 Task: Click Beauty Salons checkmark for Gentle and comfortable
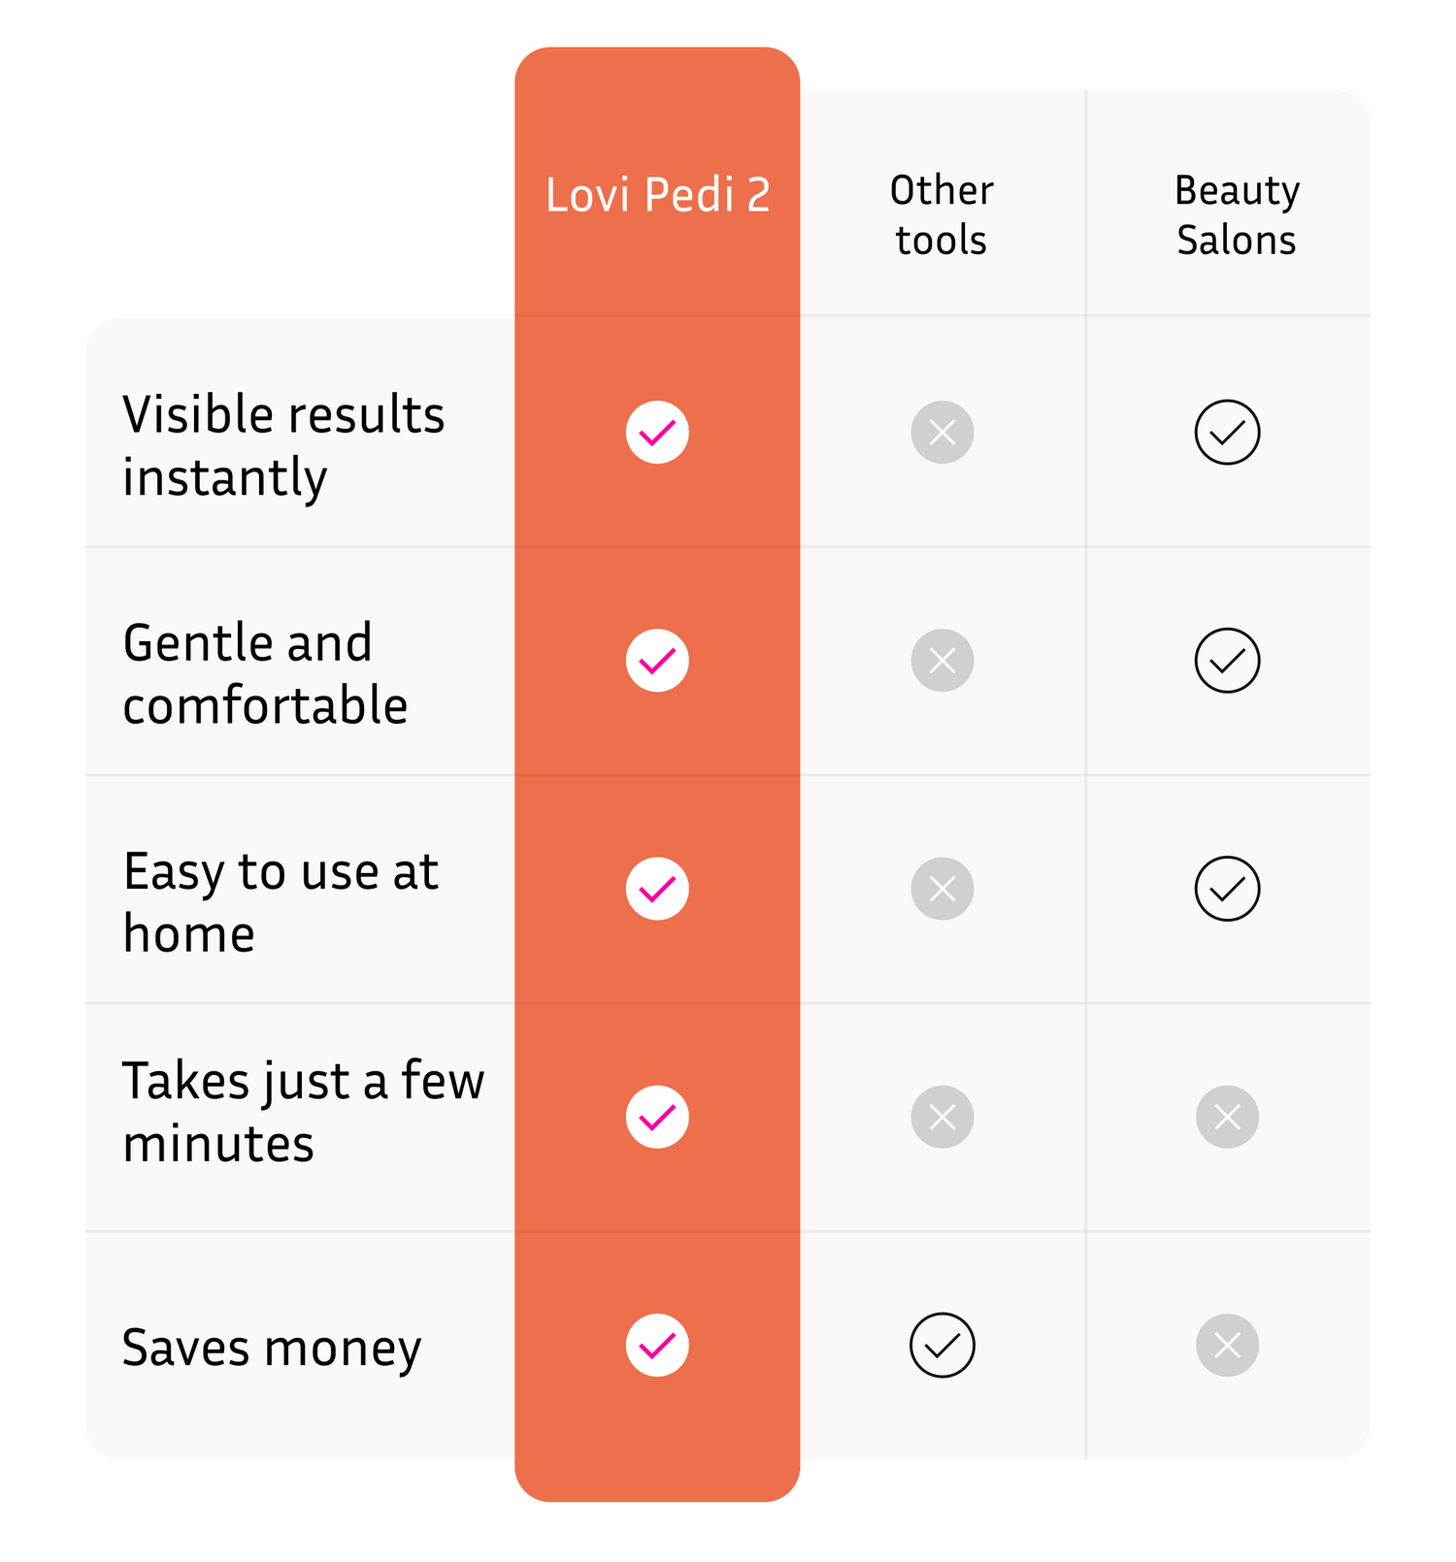click(x=1227, y=661)
